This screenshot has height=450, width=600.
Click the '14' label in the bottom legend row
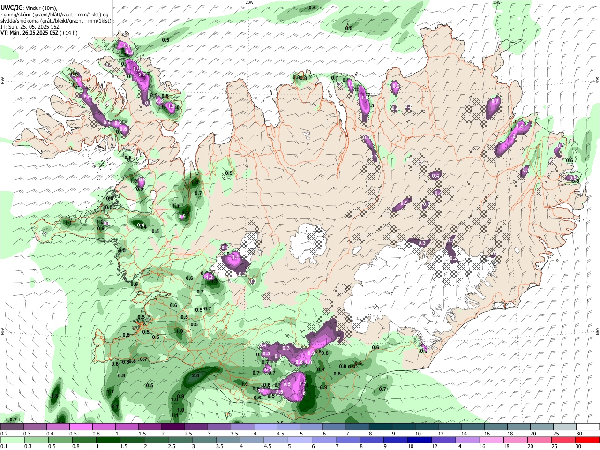[x=458, y=446]
